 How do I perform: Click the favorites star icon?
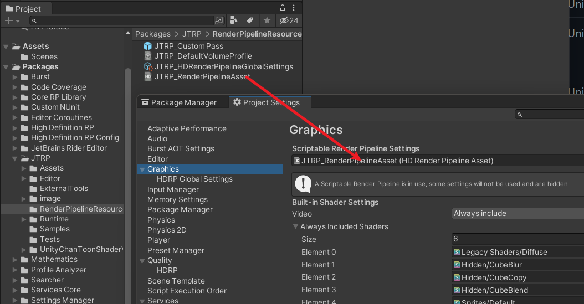pyautogui.click(x=267, y=20)
